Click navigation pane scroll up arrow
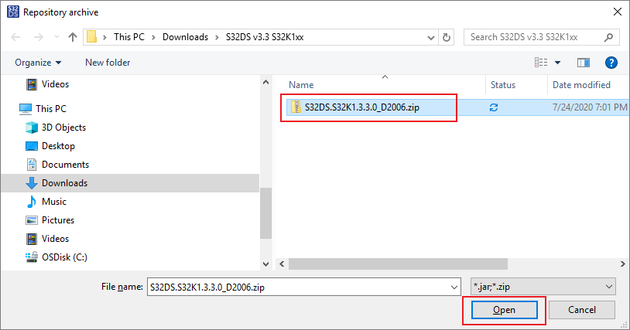This screenshot has height=330, width=630. (x=265, y=82)
